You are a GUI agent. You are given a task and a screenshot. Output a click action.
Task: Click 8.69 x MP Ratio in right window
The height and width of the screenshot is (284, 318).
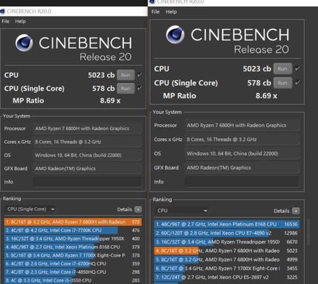266,96
